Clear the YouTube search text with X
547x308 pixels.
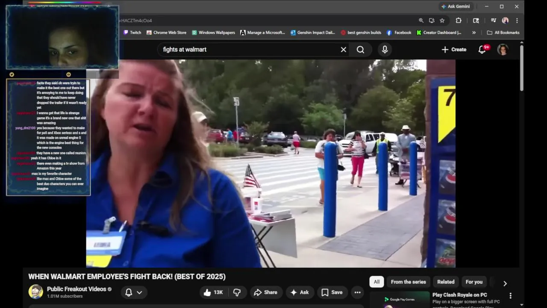(343, 50)
